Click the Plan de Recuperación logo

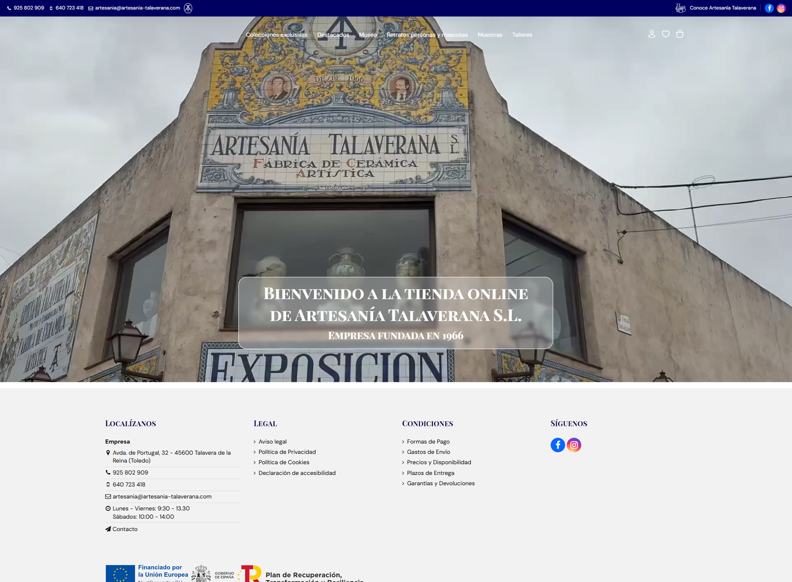pyautogui.click(x=301, y=574)
